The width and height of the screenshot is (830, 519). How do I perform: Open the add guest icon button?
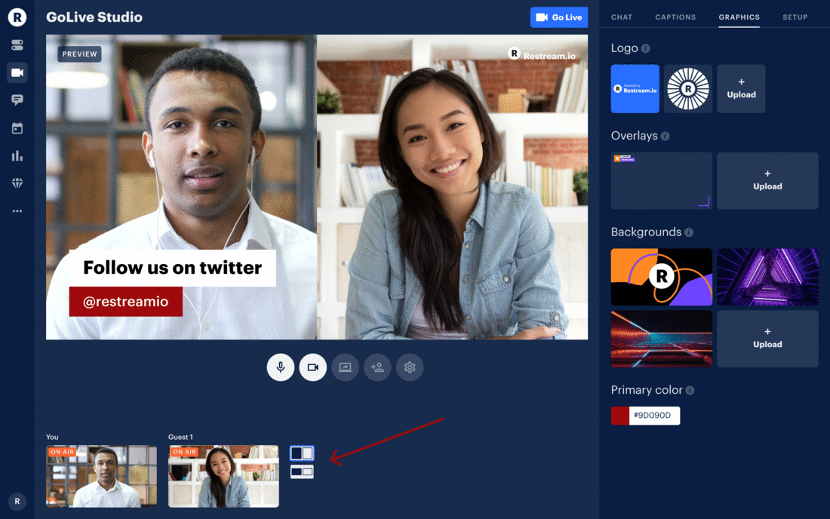pyautogui.click(x=377, y=367)
